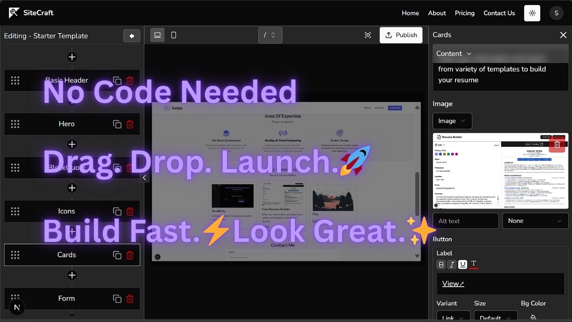This screenshot has width=572, height=322.
Task: Open the None dropdown beside Alt text
Action: coord(535,221)
